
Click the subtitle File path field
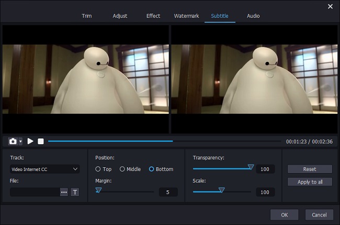[35, 192]
